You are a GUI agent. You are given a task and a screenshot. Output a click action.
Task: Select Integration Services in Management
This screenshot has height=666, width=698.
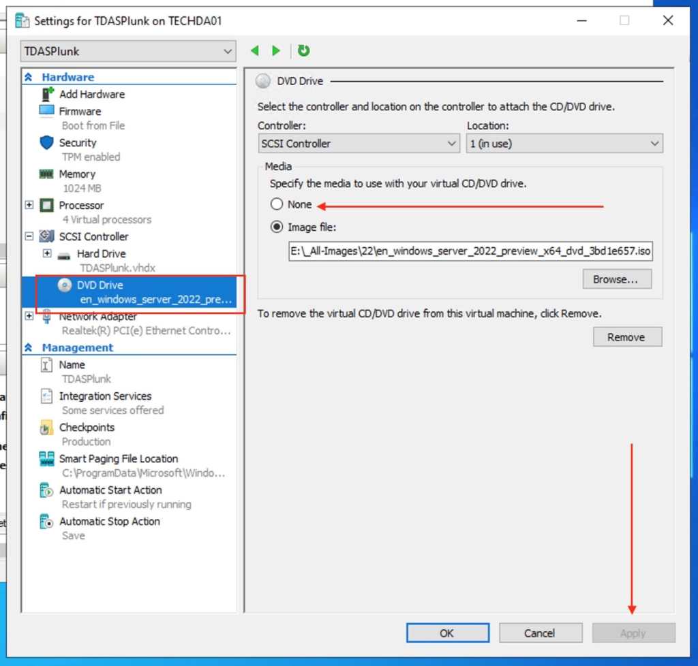(x=105, y=396)
